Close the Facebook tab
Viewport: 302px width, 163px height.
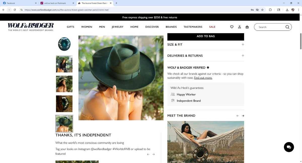35,3
